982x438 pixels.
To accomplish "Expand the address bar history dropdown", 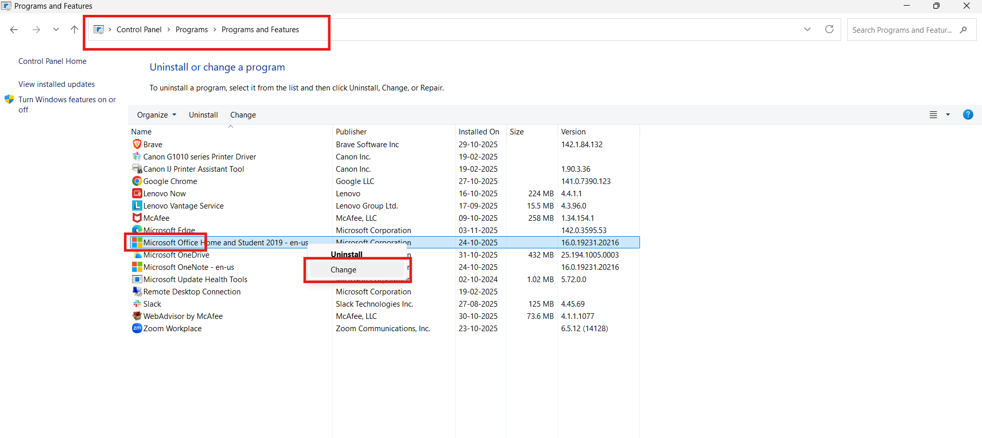I will click(x=807, y=29).
